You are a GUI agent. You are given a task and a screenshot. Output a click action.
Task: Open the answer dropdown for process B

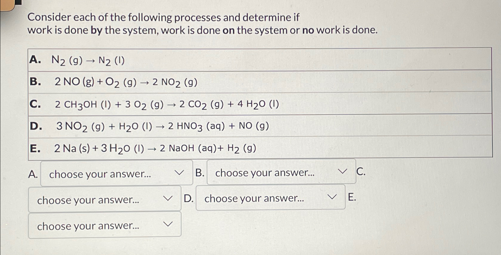click(280, 172)
